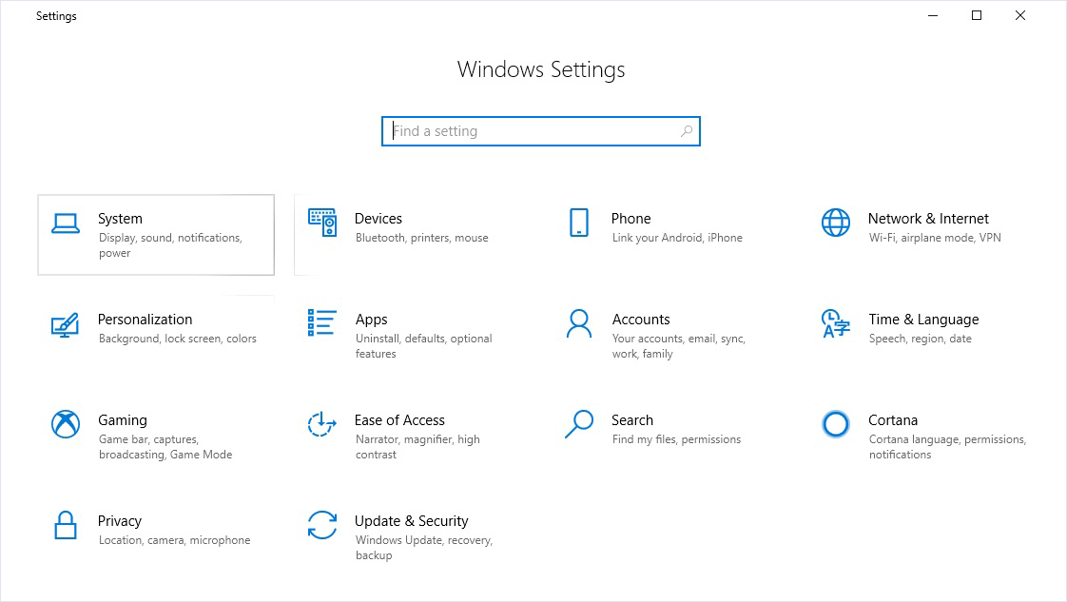Click the Privacy padlock icon
Viewport: 1067px width, 602px height.
(66, 525)
